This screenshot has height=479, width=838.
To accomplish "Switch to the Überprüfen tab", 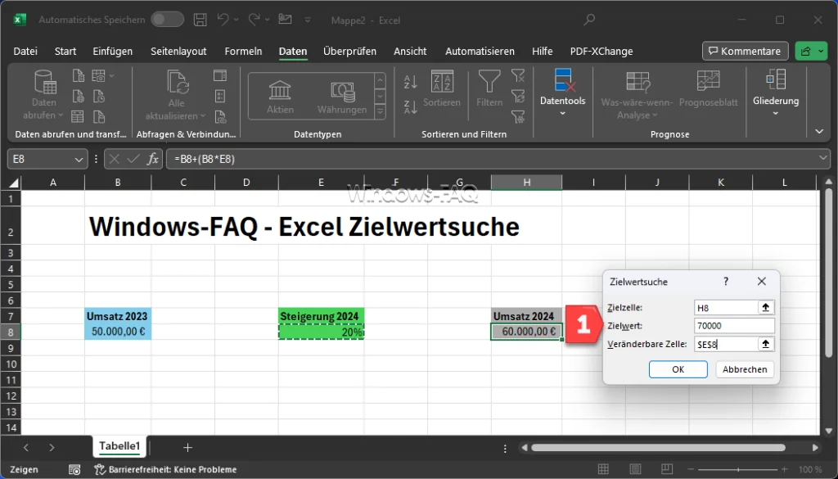I will click(349, 52).
